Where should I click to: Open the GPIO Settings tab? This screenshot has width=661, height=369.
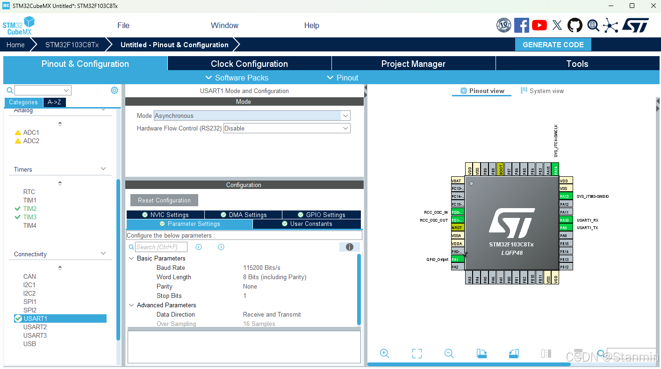(322, 215)
